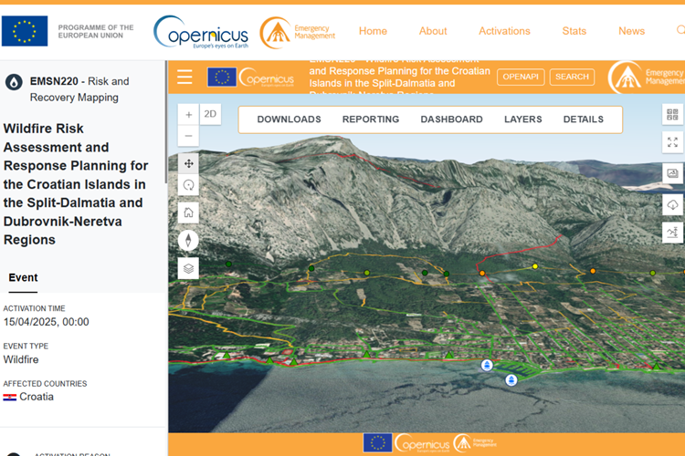This screenshot has width=685, height=456.
Task: Click the Croatia flag icon
Action: click(10, 397)
